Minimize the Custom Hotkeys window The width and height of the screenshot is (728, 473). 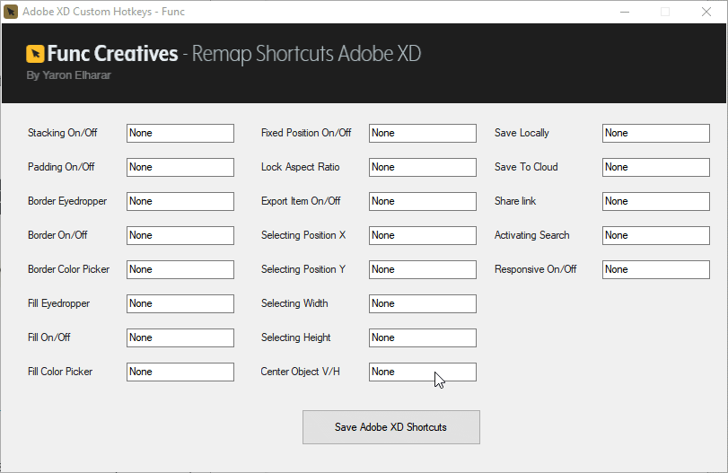point(625,12)
